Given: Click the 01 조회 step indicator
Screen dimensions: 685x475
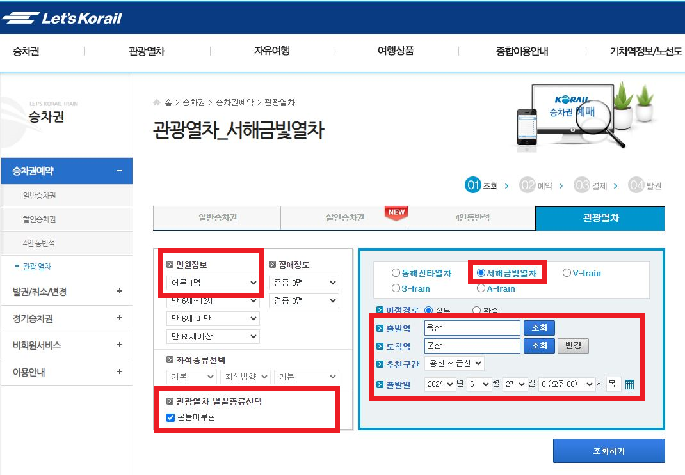Looking at the screenshot, I should pyautogui.click(x=481, y=185).
